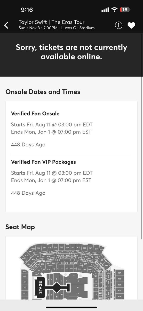The width and height of the screenshot is (143, 311).
Task: Tap the 9:16 clock in status bar
Action: click(27, 10)
